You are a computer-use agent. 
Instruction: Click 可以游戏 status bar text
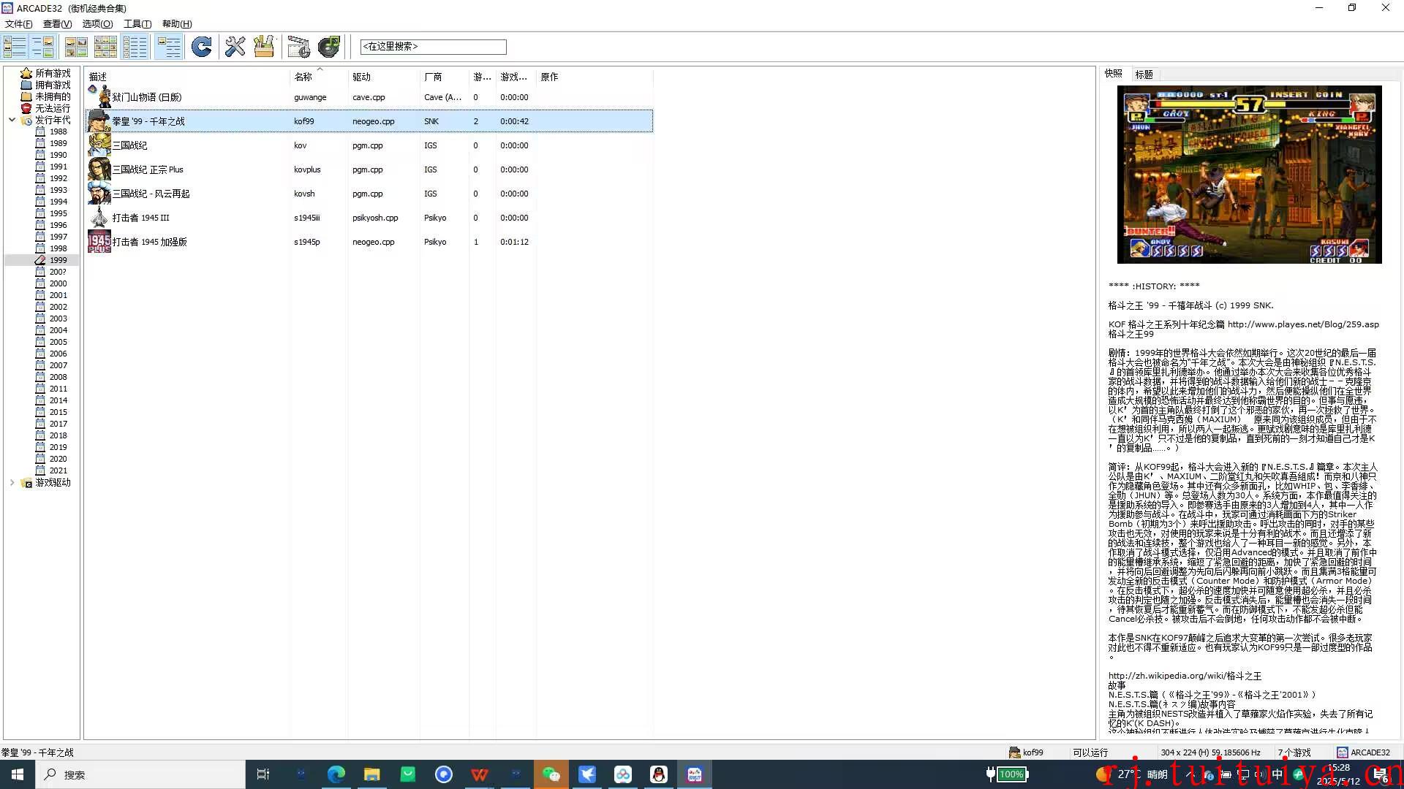pos(1090,752)
